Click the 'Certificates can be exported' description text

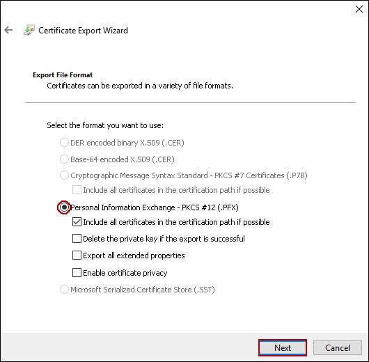click(140, 86)
